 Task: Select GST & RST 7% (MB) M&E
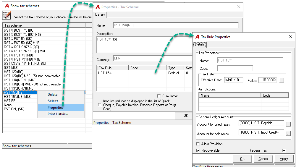coord(22,59)
